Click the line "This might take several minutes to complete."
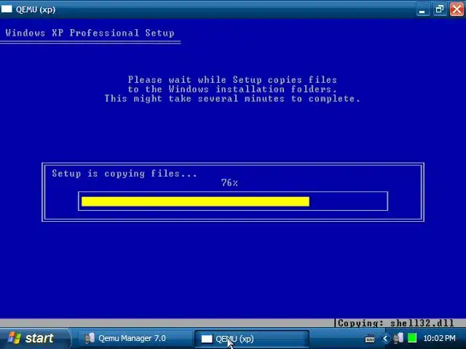The height and width of the screenshot is (349, 466). click(x=232, y=99)
